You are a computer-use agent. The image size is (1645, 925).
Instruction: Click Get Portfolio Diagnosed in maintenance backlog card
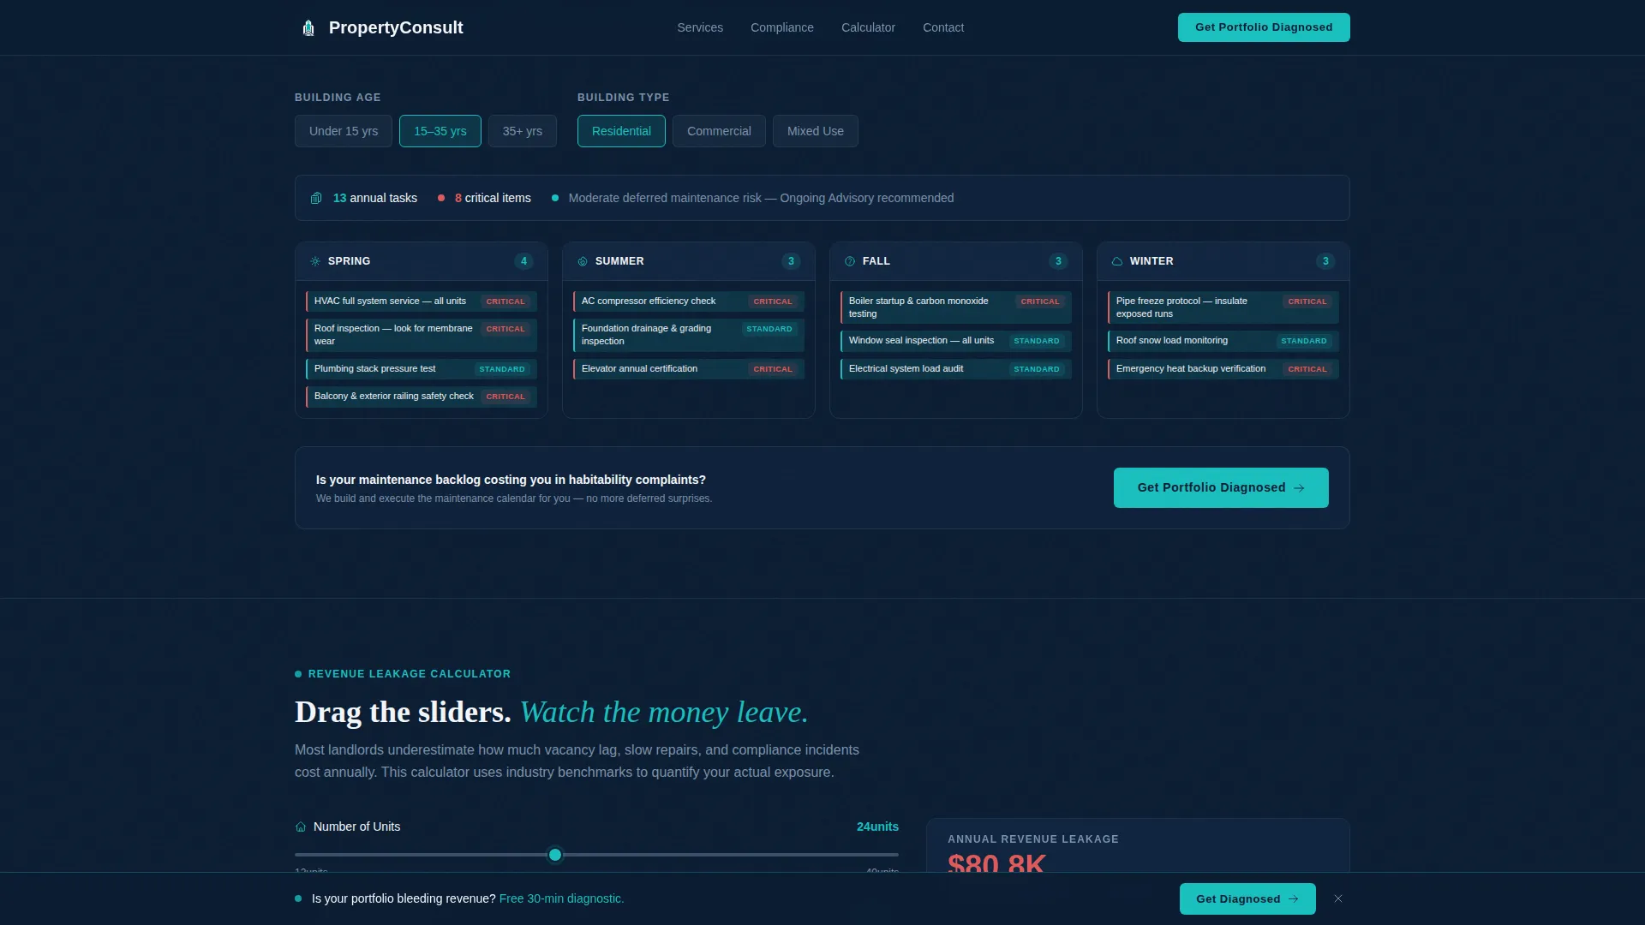1221,487
